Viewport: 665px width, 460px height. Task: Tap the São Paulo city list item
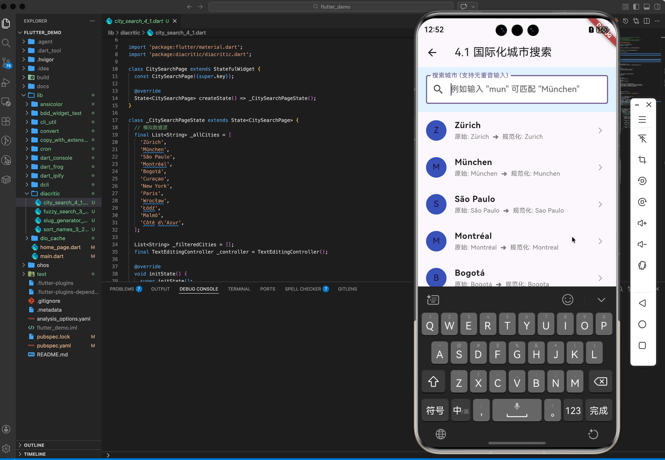pos(517,204)
